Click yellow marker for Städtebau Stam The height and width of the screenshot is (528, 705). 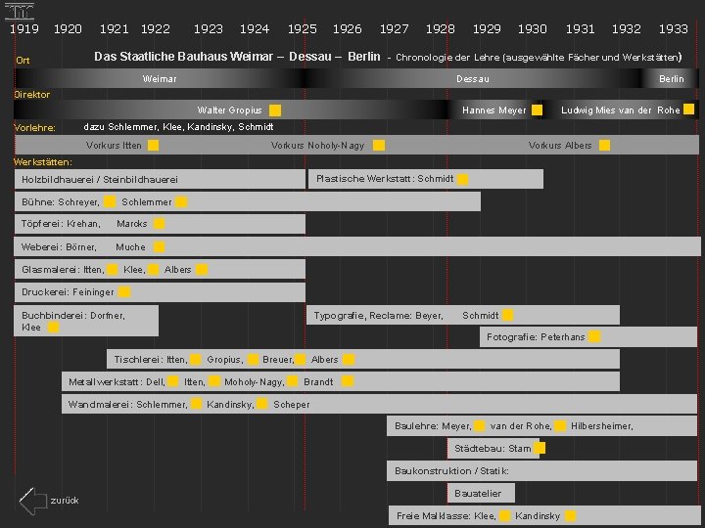click(x=540, y=448)
